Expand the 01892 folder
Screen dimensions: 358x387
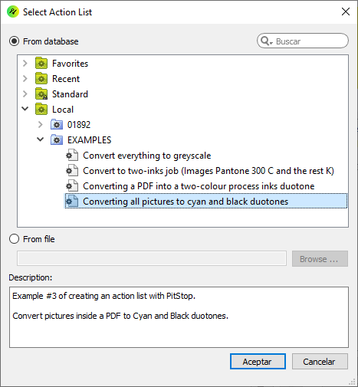tap(41, 125)
